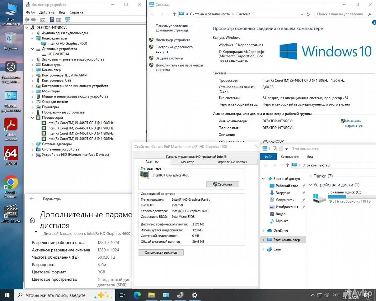Collapse the Процессоры node
Image resolution: width=376 pixels, height=301 pixels.
pyautogui.click(x=32, y=118)
